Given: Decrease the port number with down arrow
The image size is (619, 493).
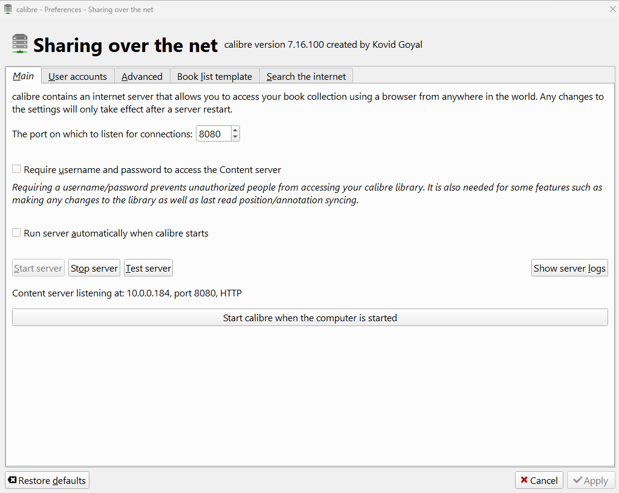Looking at the screenshot, I should point(235,137).
